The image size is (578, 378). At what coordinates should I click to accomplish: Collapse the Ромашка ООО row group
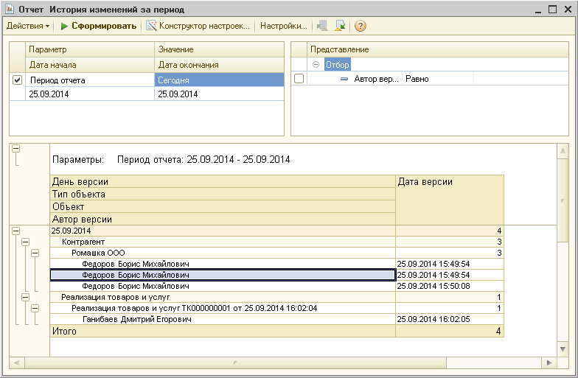click(35, 253)
